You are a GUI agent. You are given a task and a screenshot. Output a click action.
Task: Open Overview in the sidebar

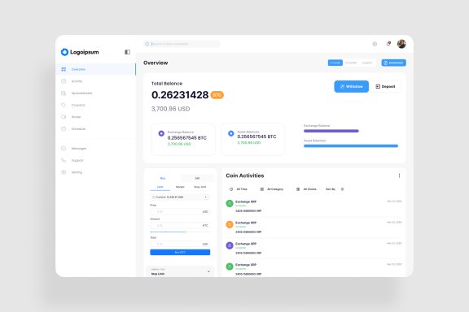click(x=95, y=69)
